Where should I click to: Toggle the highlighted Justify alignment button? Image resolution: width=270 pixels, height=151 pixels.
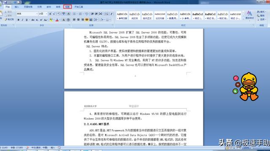pyautogui.click(x=86, y=20)
